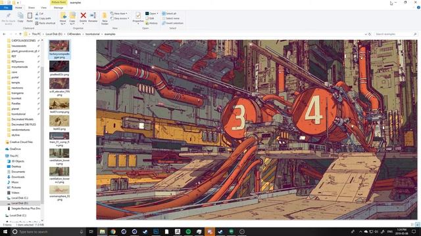Click Copy path in the ribbon

pos(43,18)
